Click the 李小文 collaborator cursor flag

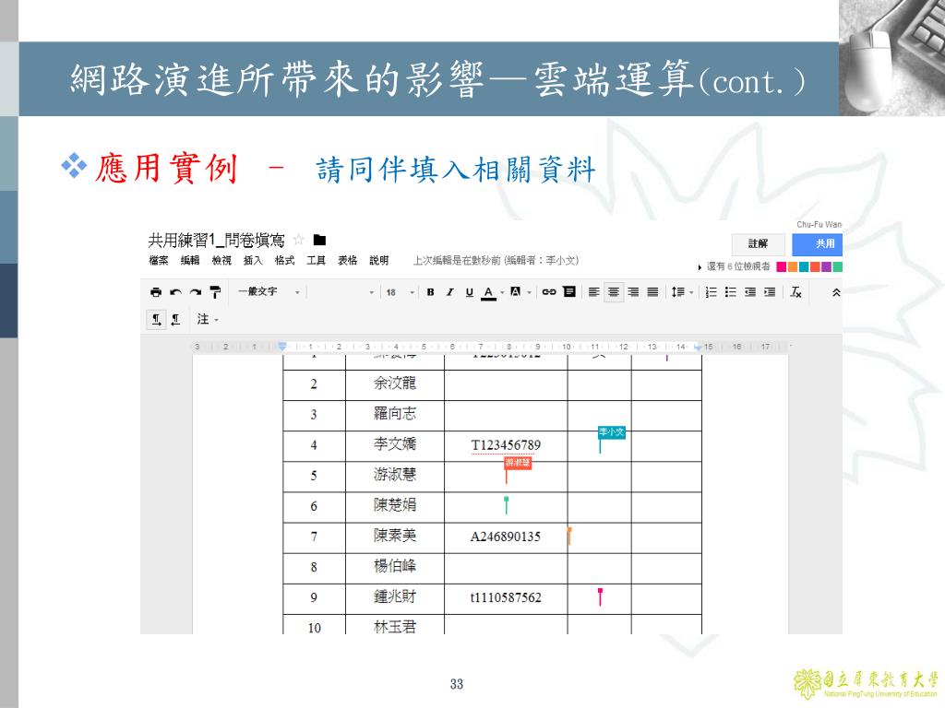(x=612, y=432)
